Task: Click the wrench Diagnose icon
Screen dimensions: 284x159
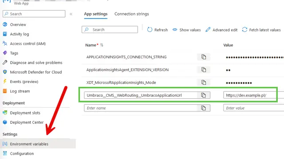Action: [5, 63]
